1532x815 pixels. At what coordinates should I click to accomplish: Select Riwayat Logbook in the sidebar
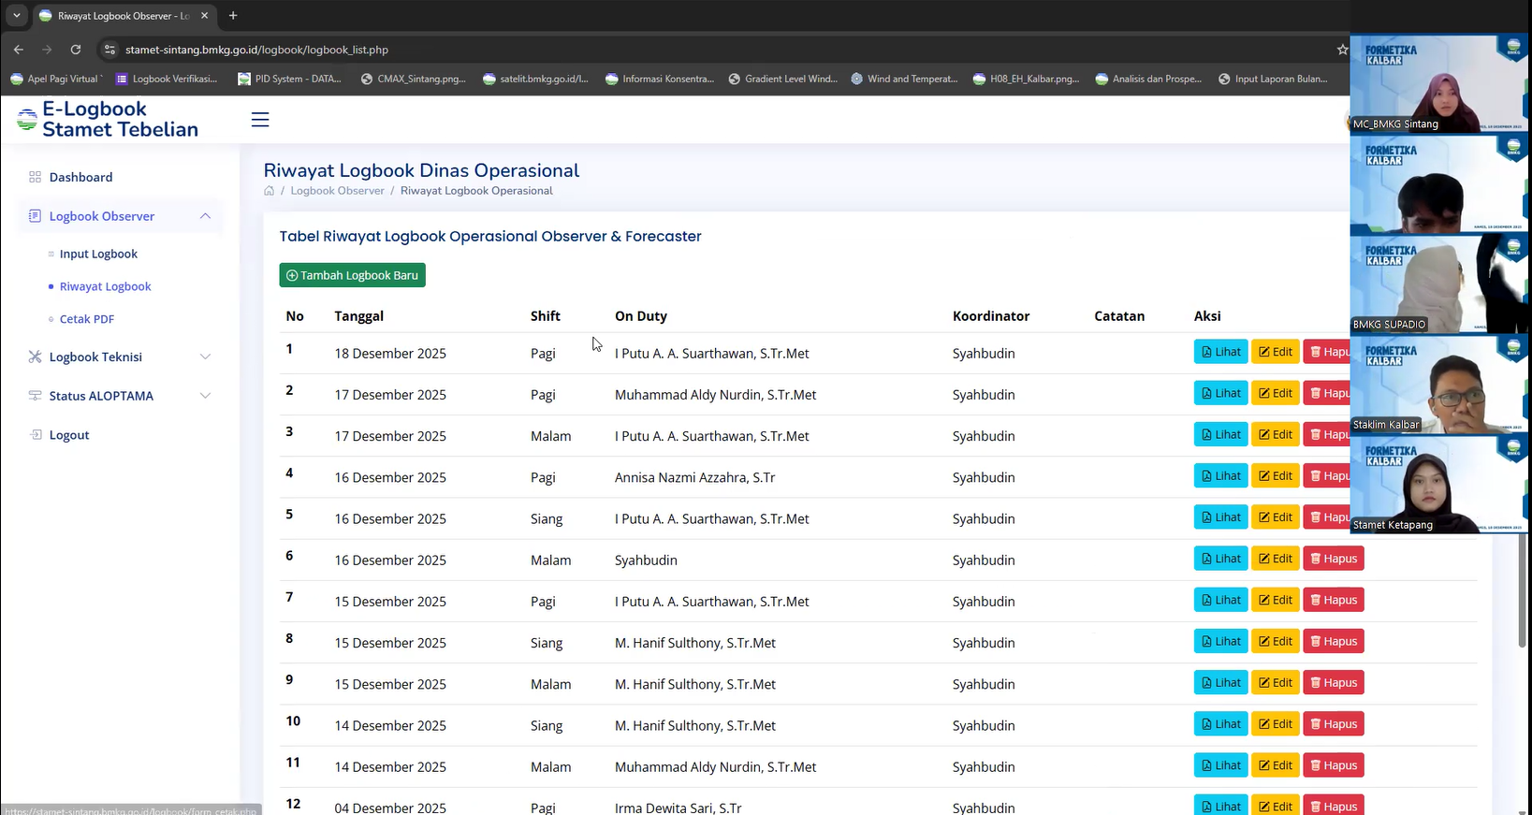point(105,286)
